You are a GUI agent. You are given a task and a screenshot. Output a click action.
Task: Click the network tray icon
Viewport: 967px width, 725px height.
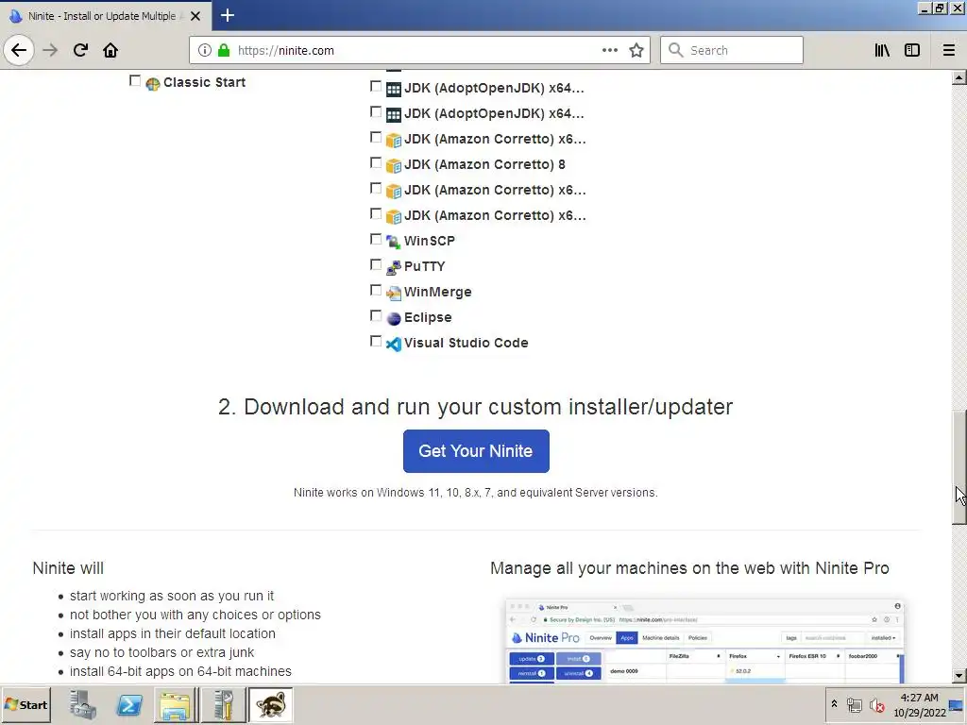click(854, 704)
